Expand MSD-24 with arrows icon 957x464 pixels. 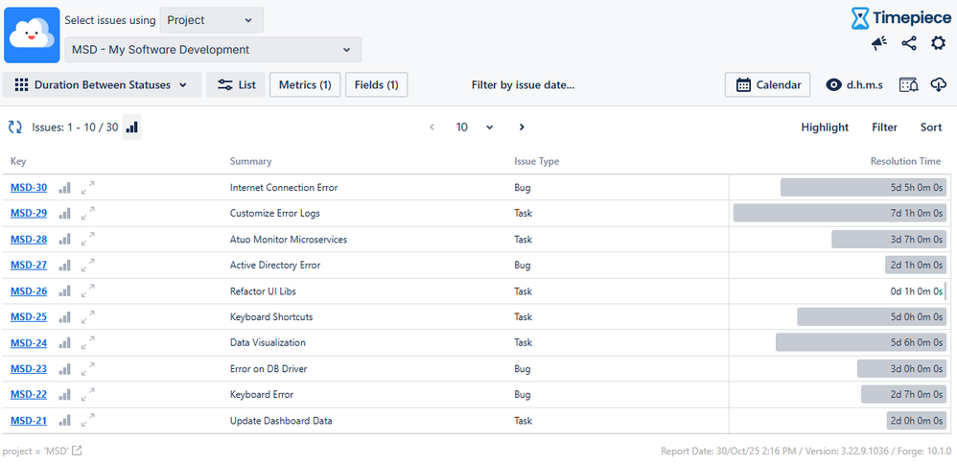click(x=88, y=342)
